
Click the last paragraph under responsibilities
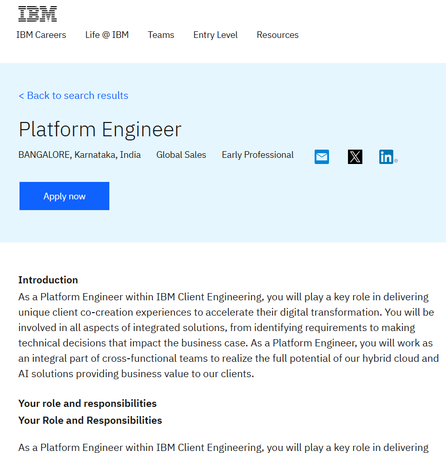tap(223, 447)
